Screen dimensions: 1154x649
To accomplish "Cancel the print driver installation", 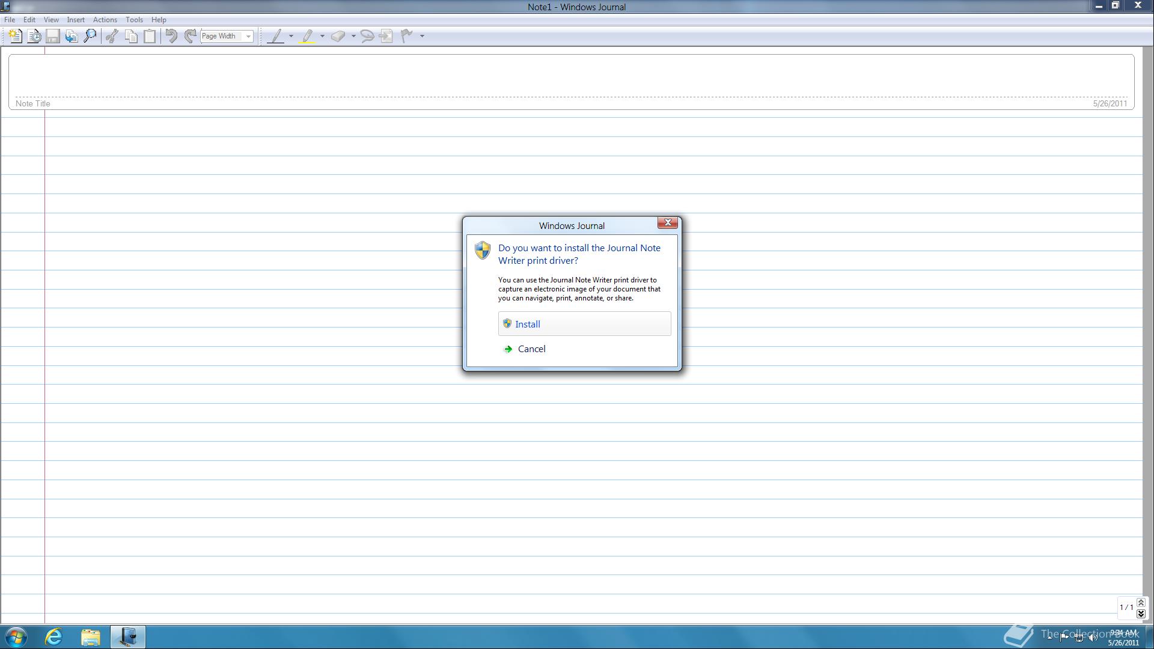I will point(584,349).
